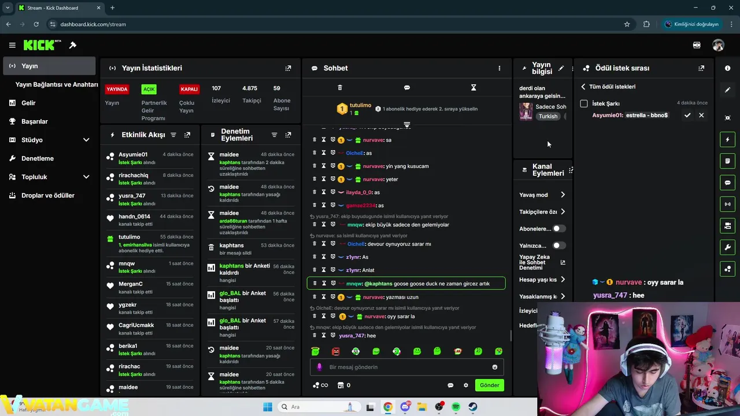Click the info icon in right sidebar
This screenshot has height=416, width=740.
727,68
